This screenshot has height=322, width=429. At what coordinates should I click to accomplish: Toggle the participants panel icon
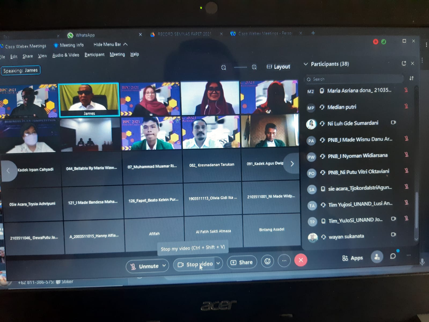pyautogui.click(x=377, y=257)
